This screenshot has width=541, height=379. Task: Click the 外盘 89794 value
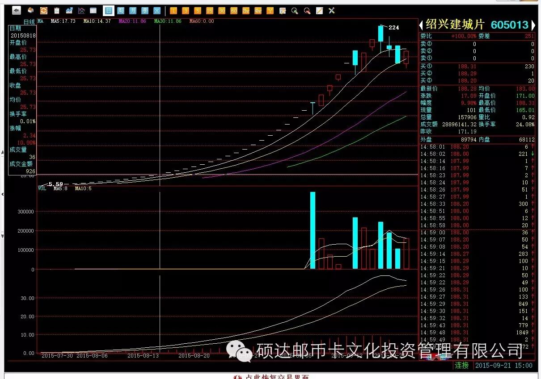tap(469, 139)
